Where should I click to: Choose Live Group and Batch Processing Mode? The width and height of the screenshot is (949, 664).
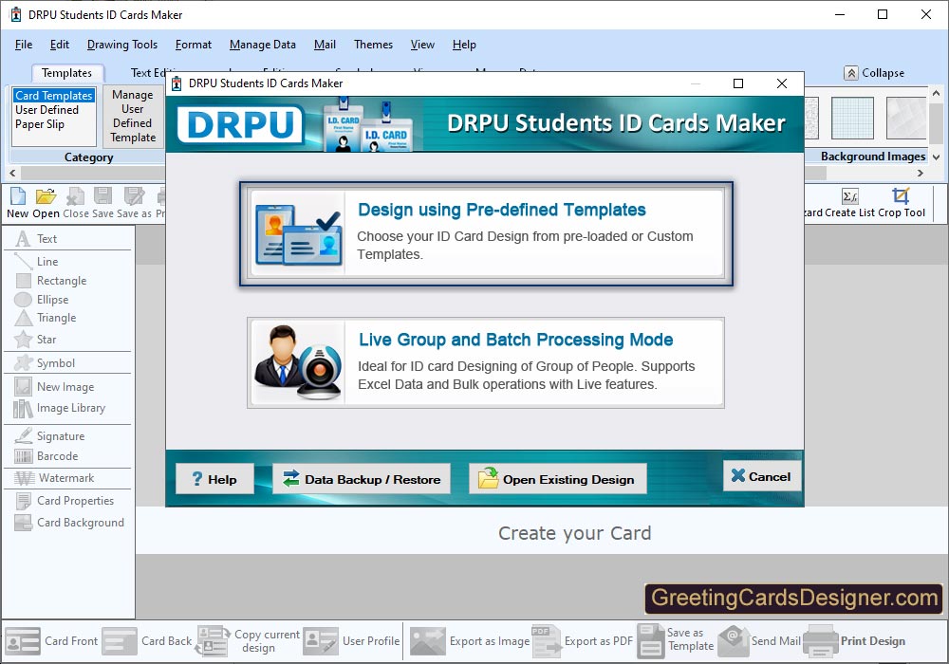click(x=486, y=363)
